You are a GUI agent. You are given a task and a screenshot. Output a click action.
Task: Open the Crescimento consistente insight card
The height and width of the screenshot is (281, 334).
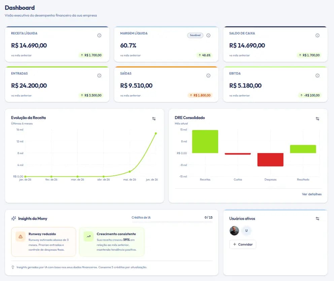point(112,242)
